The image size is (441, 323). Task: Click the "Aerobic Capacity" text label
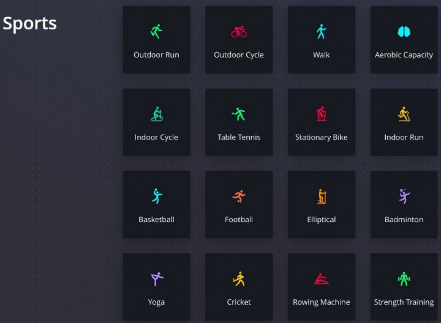(404, 55)
